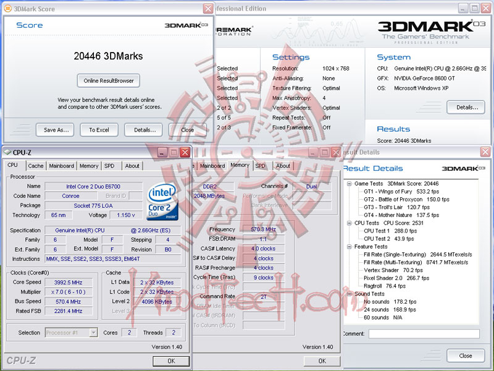Click the CAS# Latency value 4.0 clocks
This screenshot has height=371, width=494.
[264, 249]
